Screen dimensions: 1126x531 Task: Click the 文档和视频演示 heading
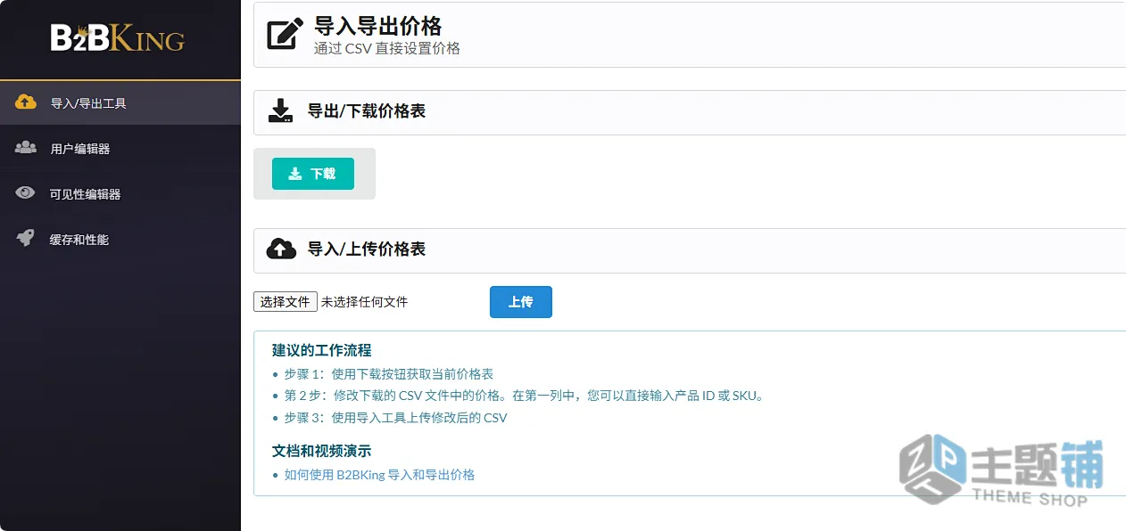[x=321, y=451]
